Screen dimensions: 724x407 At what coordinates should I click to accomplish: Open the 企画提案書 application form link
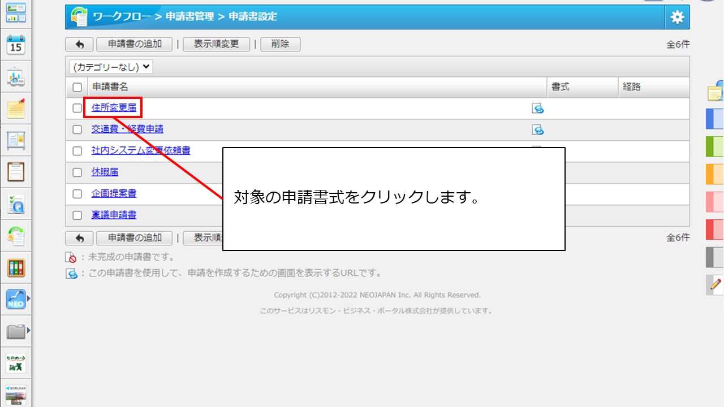click(x=114, y=194)
